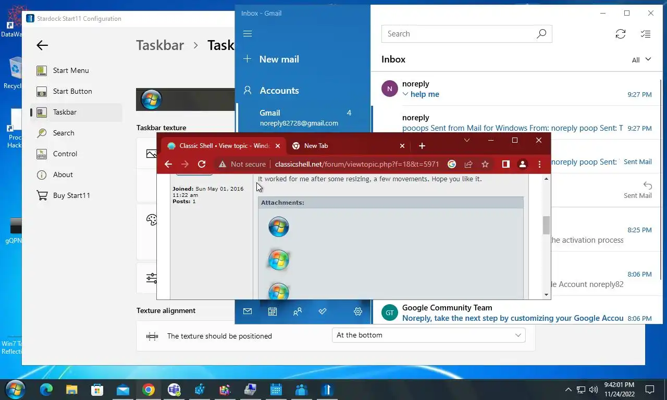
Task: Select Taskbar in Start11 sidebar
Action: click(x=76, y=112)
